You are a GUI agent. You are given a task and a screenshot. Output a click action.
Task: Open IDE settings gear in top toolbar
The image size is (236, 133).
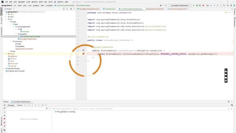231,6
